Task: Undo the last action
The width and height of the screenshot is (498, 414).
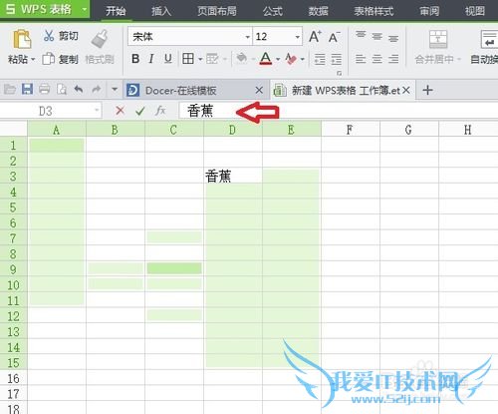Action: point(79,89)
